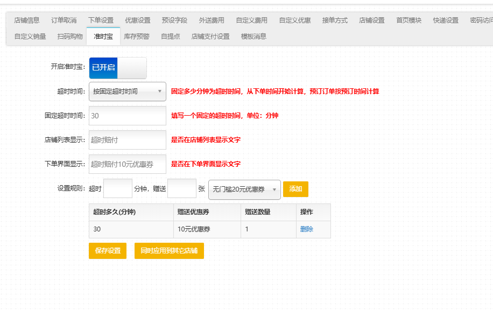Click 删除 link in the rule row
The height and width of the screenshot is (310, 493).
(307, 229)
